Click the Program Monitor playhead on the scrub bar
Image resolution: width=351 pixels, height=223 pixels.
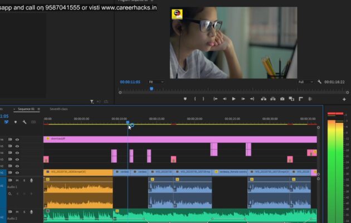pyautogui.click(x=151, y=88)
